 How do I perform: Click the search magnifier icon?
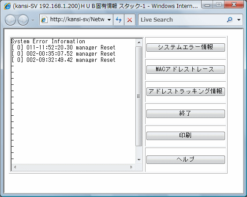[230, 20]
